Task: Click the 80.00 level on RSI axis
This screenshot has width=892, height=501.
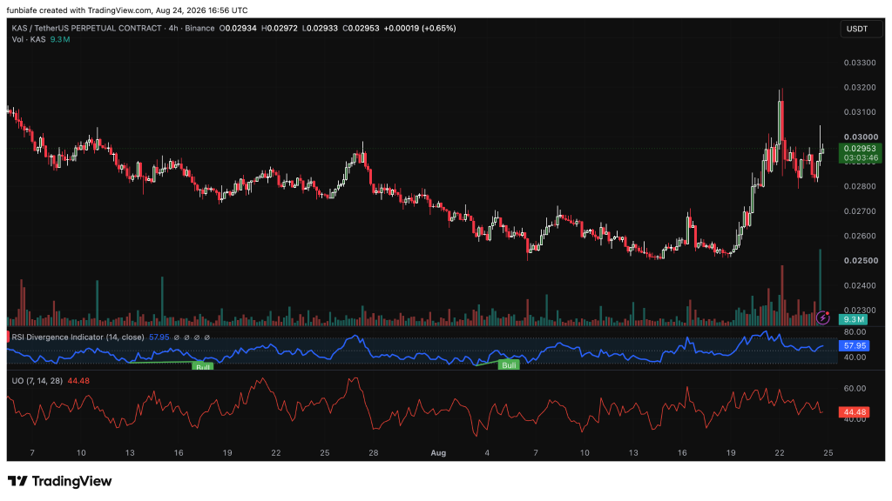Action: pos(855,331)
